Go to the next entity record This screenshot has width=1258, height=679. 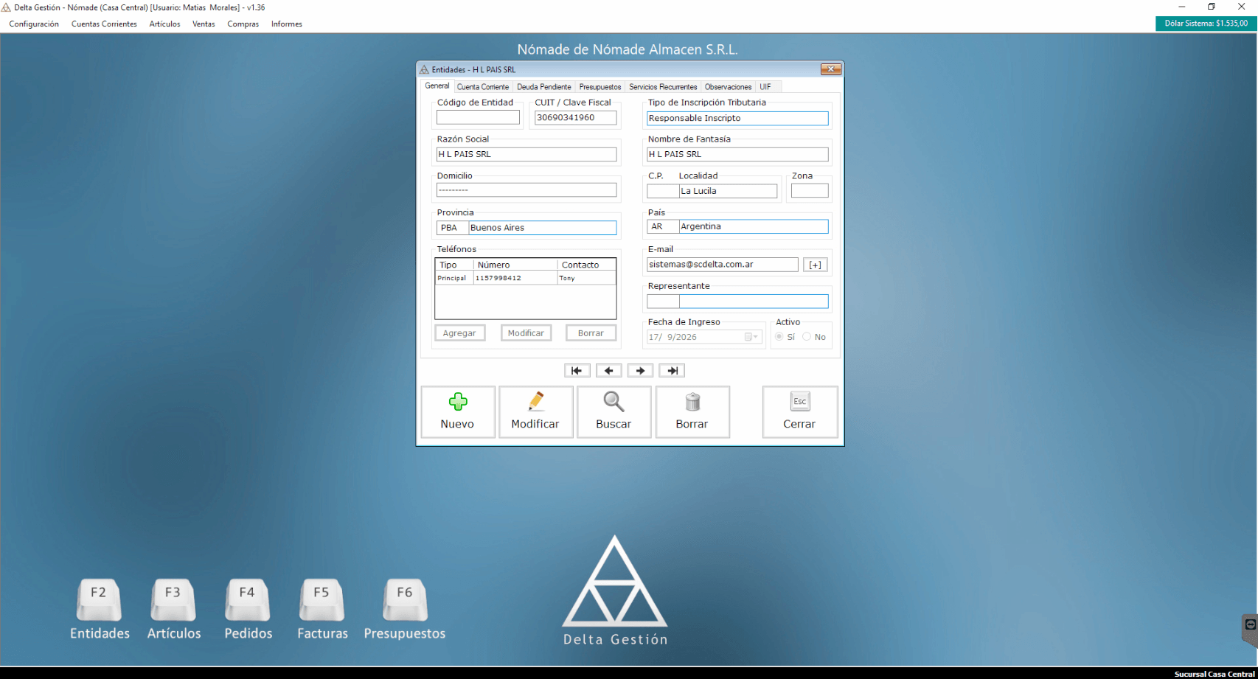[x=640, y=371]
